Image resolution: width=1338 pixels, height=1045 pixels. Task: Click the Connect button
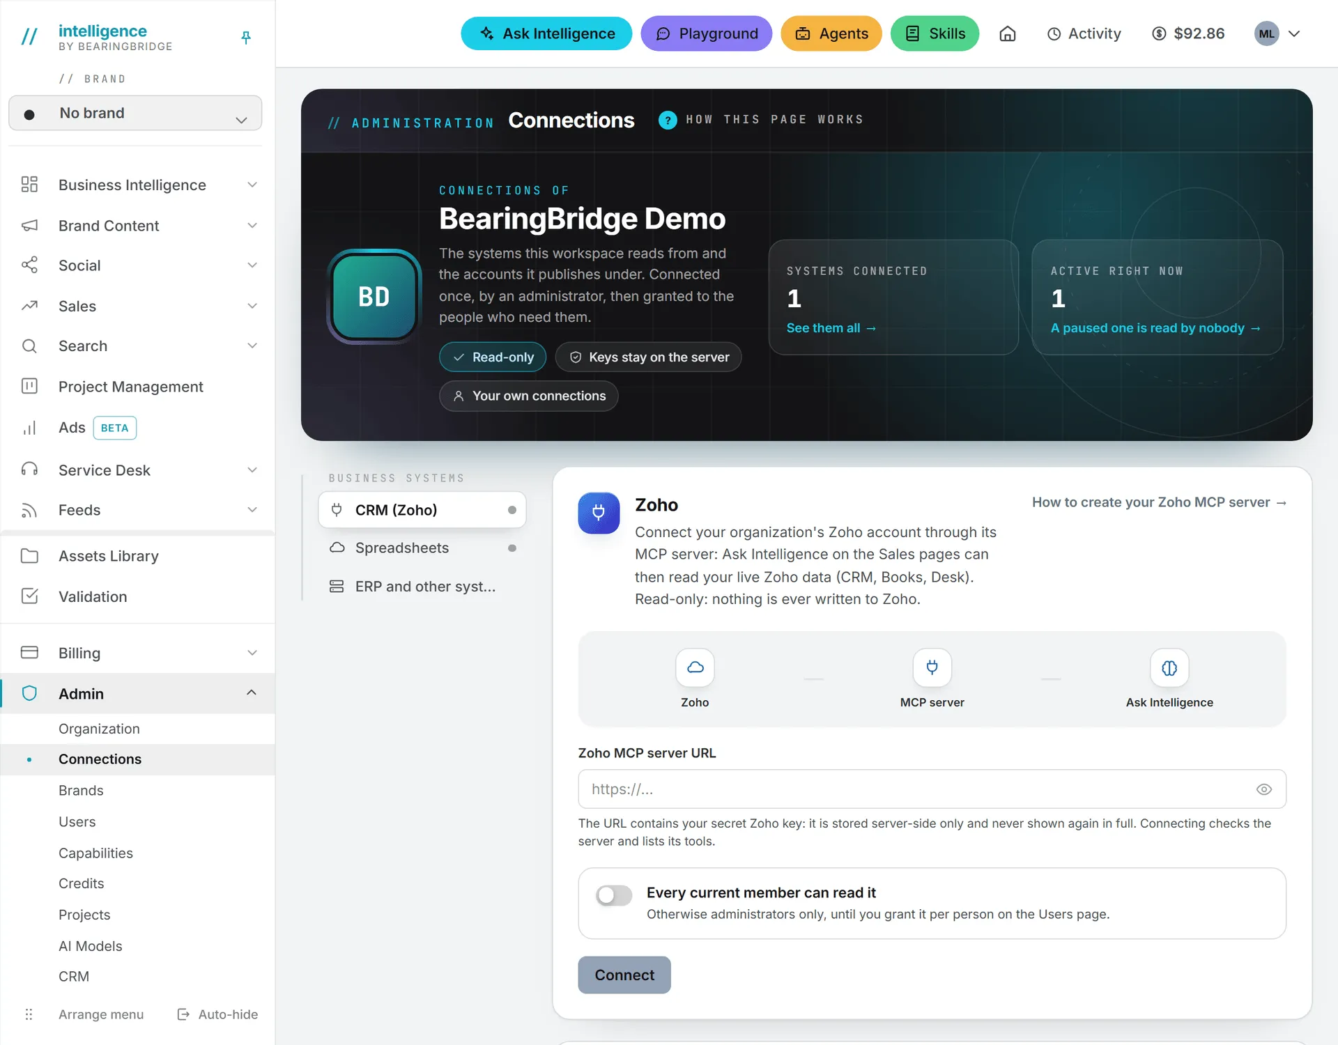click(x=624, y=975)
